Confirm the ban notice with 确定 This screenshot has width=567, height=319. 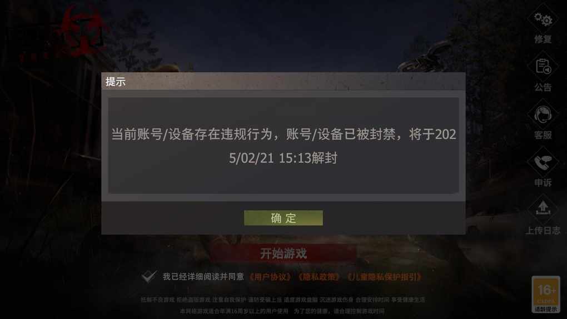point(283,218)
